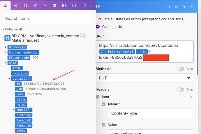Viewport: 201px width, 134px height.
Task: Collapse the Value field section
Action: coord(104,125)
